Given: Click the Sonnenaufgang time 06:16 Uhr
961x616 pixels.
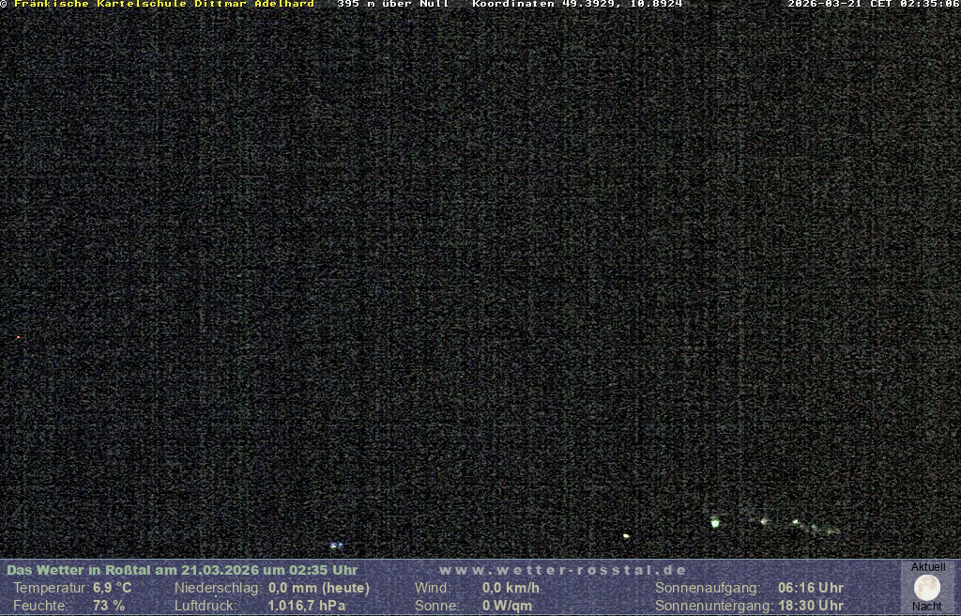Looking at the screenshot, I should click(810, 588).
